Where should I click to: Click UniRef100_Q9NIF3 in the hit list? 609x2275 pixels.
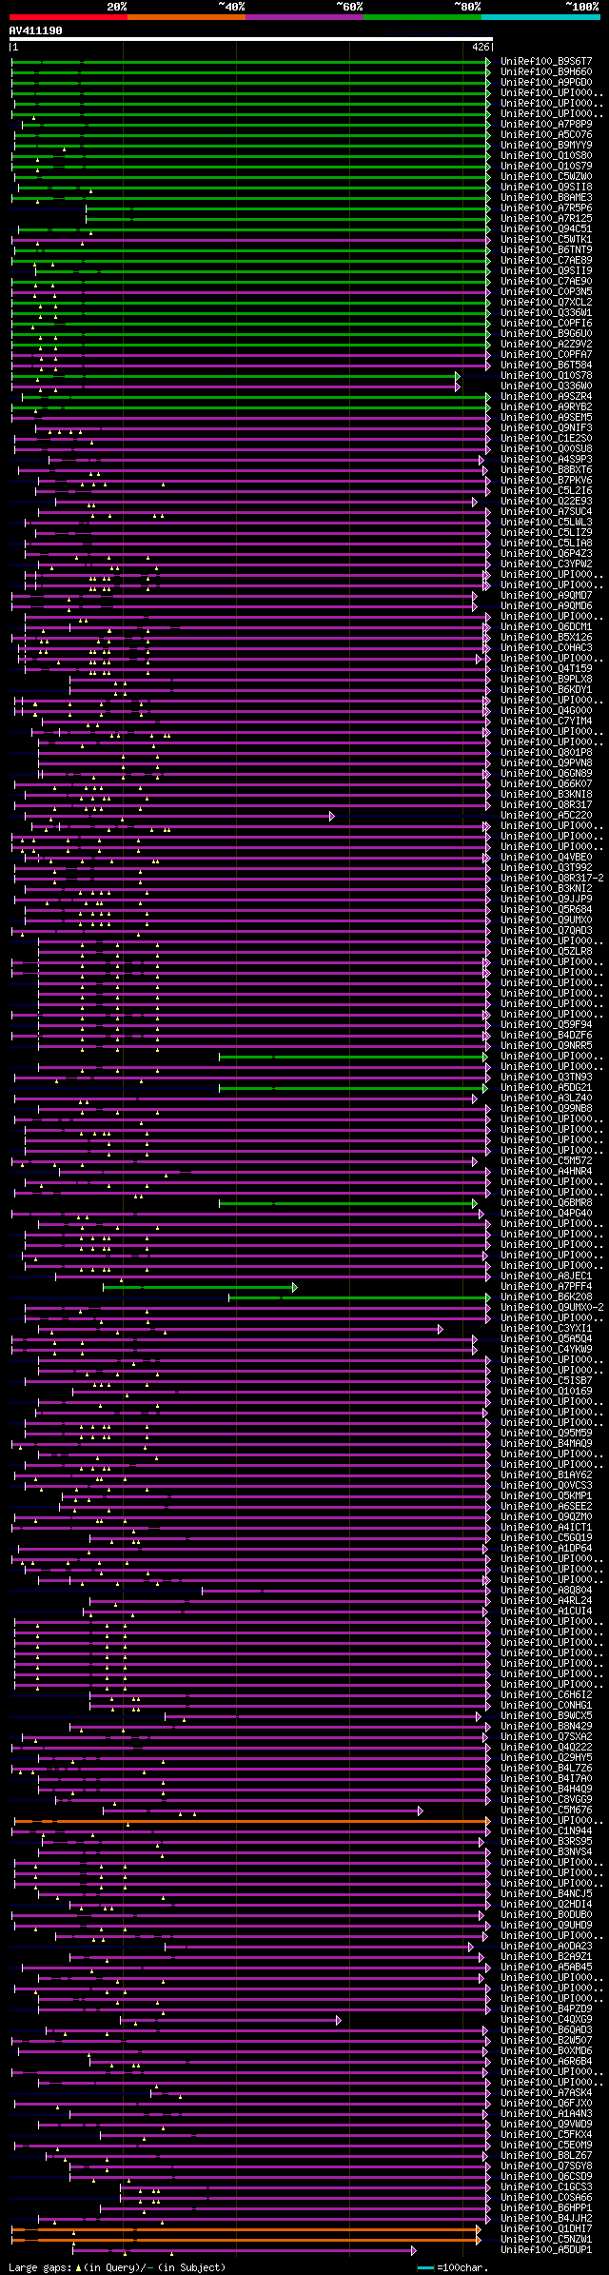546,427
